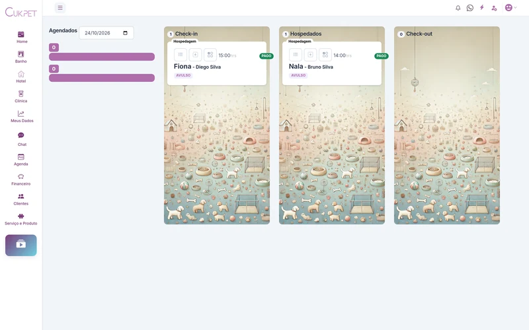The height and width of the screenshot is (330, 529).
Task: Click the Check-out column header
Action: point(419,34)
